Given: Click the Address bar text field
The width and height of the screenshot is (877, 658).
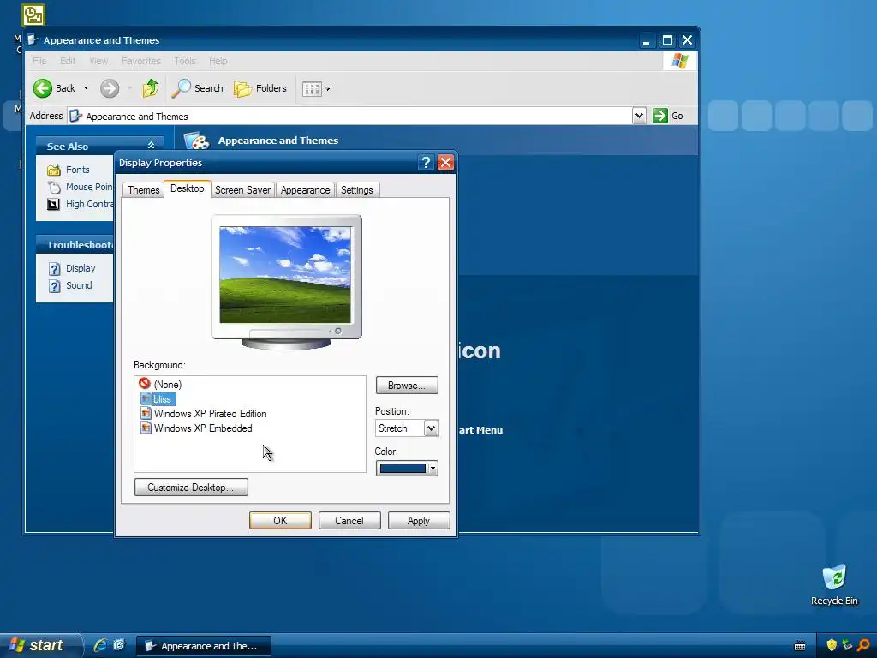Looking at the screenshot, I should [x=358, y=117].
